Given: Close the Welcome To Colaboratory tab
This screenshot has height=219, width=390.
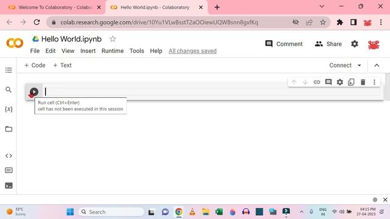Looking at the screenshot, I should [x=99, y=7].
